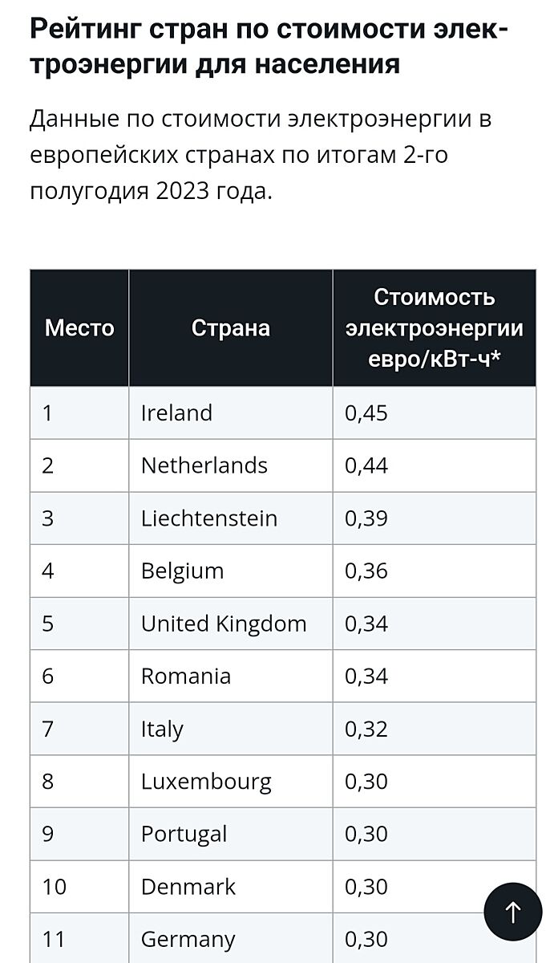
Task: Click the "Страна" column header
Action: click(231, 328)
